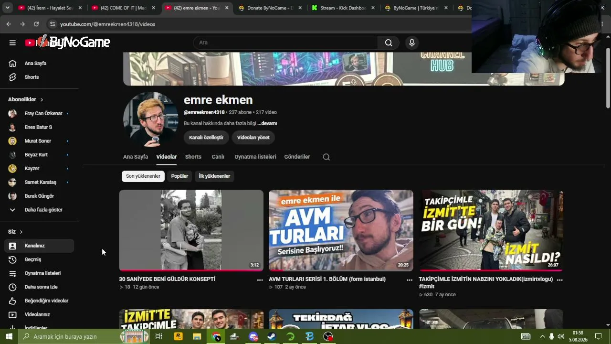The height and width of the screenshot is (344, 611).
Task: Switch to the Stream - Kick Dashboard tab
Action: pyautogui.click(x=342, y=8)
